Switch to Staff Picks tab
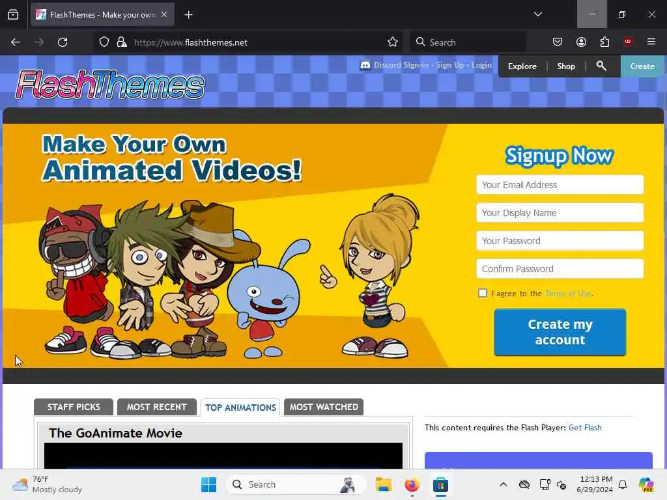The image size is (667, 500). pyautogui.click(x=74, y=407)
